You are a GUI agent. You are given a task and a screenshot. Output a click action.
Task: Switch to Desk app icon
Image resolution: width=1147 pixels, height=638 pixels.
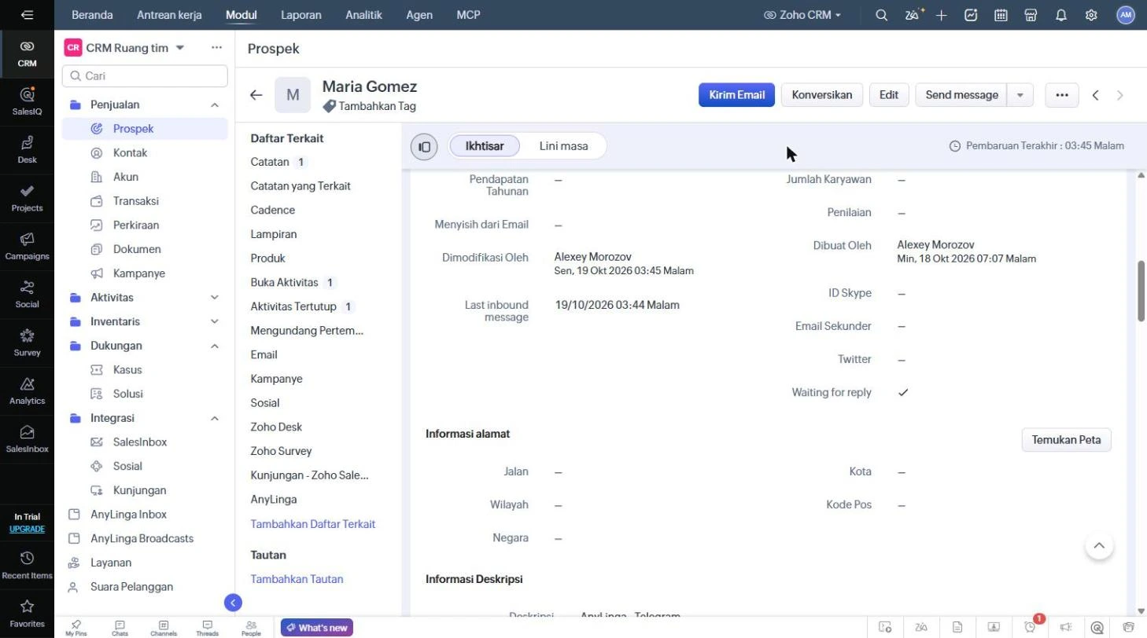tap(27, 148)
